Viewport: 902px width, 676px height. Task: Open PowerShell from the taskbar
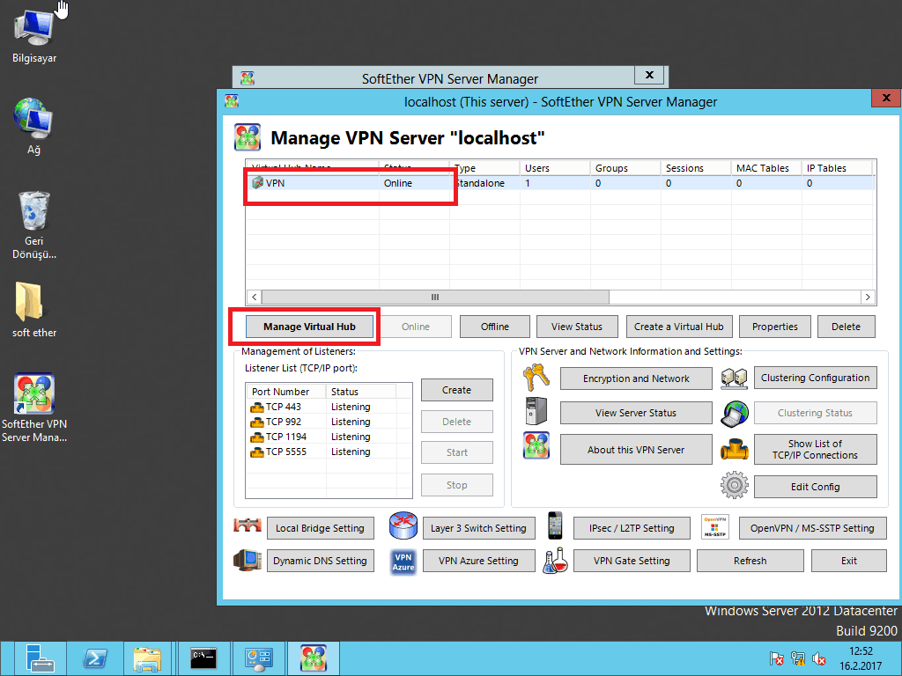(x=95, y=658)
